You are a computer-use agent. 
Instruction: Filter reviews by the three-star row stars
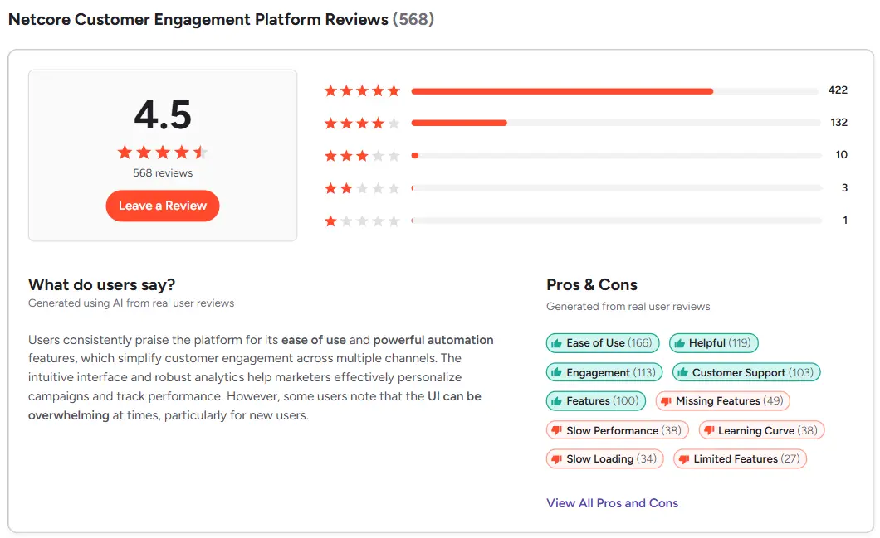(x=362, y=155)
